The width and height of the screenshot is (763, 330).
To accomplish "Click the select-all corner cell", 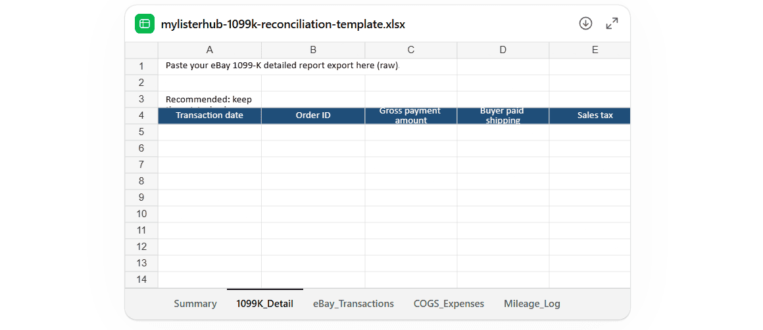I will pos(141,50).
